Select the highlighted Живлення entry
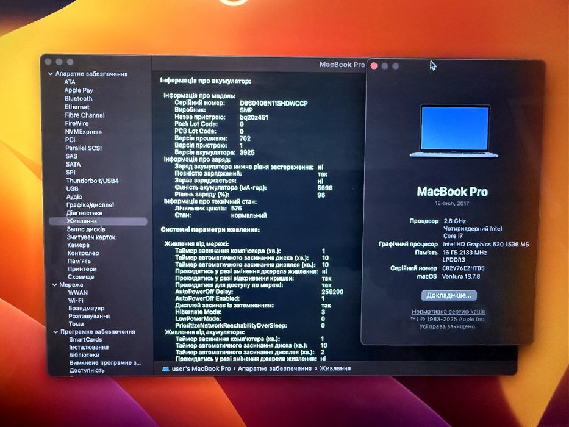The height and width of the screenshot is (427, 569). pos(98,221)
